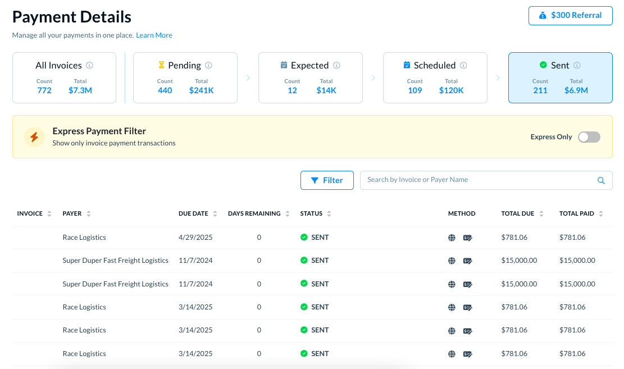The height and width of the screenshot is (369, 624).
Task: Click the search magnifier icon
Action: tap(601, 180)
